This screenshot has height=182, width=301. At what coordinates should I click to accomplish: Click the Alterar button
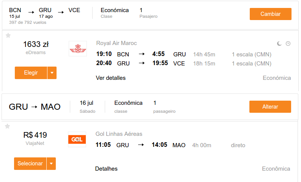tap(270, 107)
